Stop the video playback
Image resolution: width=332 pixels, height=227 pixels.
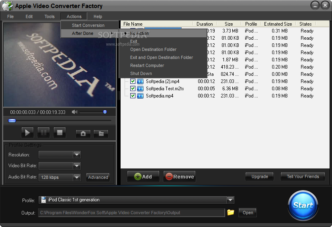60,132
